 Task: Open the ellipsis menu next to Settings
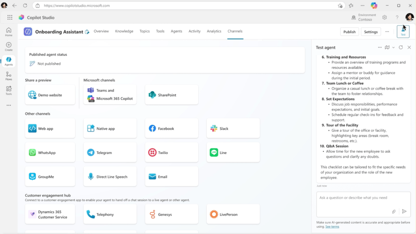click(387, 31)
